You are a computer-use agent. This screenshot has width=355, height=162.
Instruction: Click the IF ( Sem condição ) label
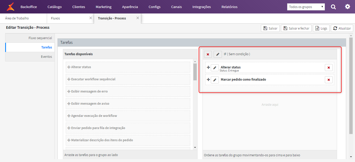coord(237,54)
